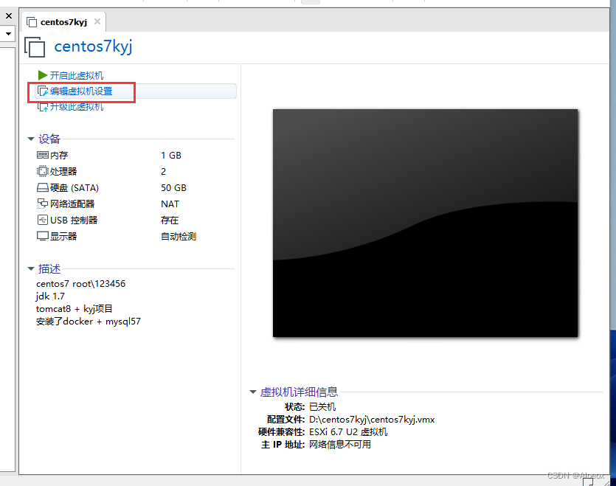Image resolution: width=616 pixels, height=486 pixels.
Task: Click the green play icon to power on VM
Action: pos(43,75)
